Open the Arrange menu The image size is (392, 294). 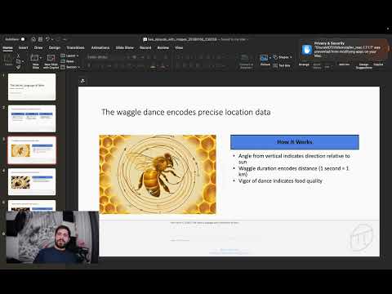coord(304,65)
